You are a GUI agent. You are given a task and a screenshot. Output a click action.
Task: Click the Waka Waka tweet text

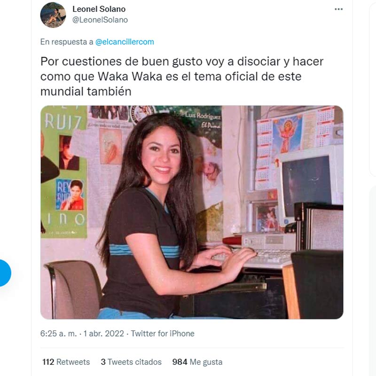[x=182, y=76]
